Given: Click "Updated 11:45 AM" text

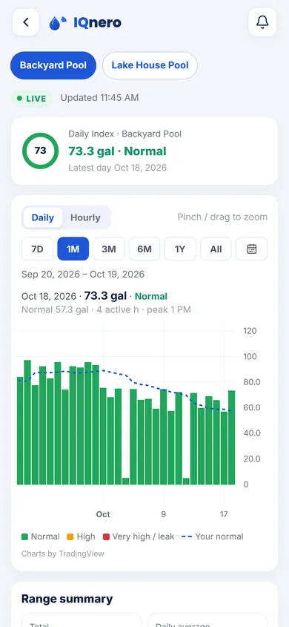Looking at the screenshot, I should coord(100,97).
